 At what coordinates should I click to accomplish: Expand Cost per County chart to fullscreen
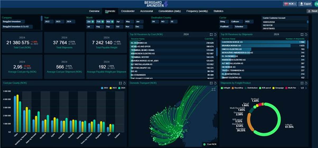click(121, 83)
